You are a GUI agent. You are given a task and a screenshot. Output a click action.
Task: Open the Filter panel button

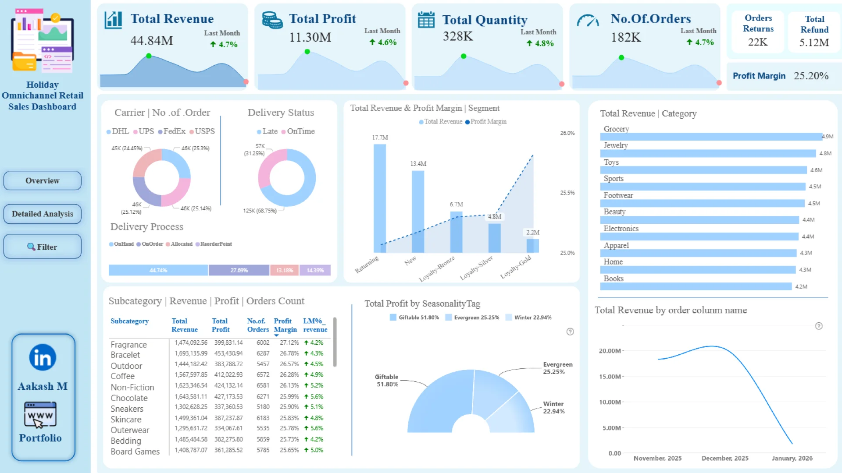pos(43,247)
